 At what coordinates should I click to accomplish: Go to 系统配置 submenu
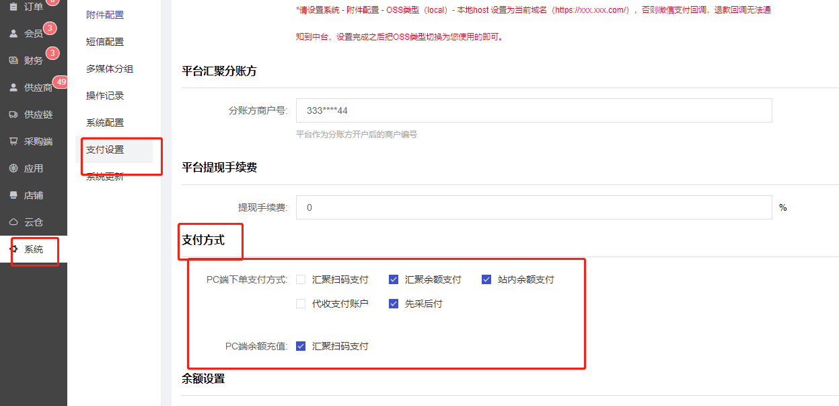[x=105, y=123]
